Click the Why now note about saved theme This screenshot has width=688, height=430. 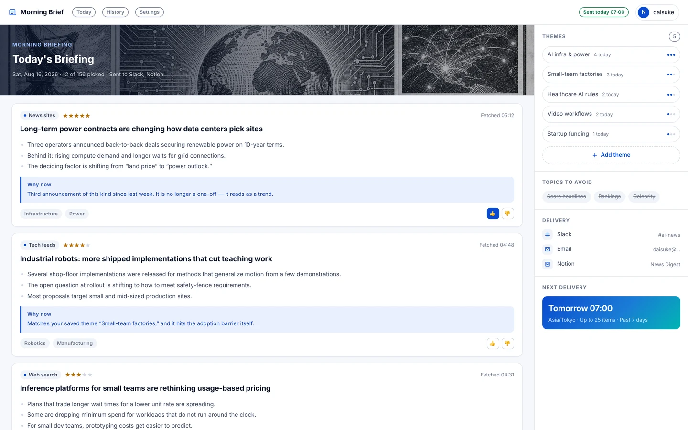tap(267, 319)
